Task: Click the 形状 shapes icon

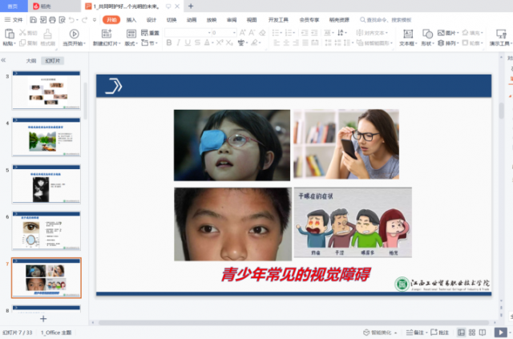Action: [x=427, y=34]
